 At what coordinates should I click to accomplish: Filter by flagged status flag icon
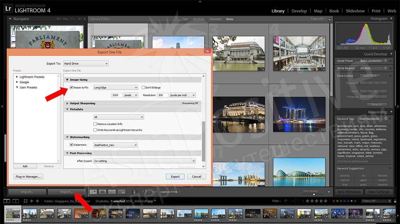(x=286, y=201)
